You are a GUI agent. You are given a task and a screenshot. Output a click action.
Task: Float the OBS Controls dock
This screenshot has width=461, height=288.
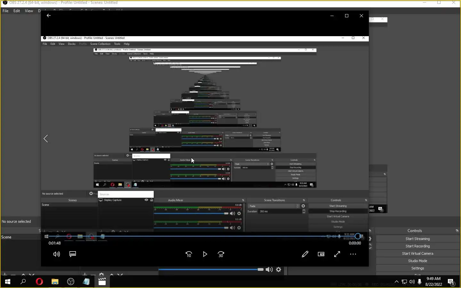457,231
